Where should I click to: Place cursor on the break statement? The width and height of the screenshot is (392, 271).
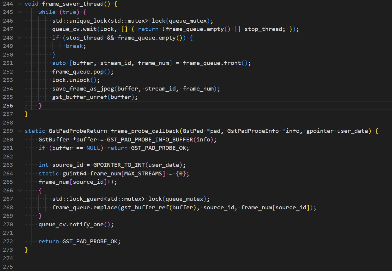click(x=74, y=46)
